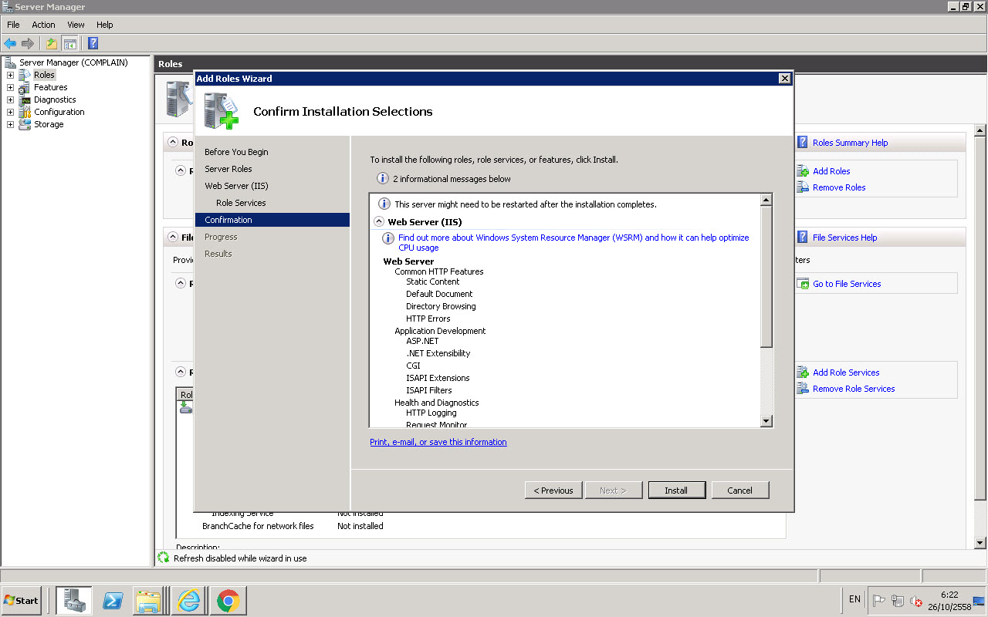Viewport: 988px width, 617px height.
Task: Click info icon beside WSRM link
Action: point(389,238)
